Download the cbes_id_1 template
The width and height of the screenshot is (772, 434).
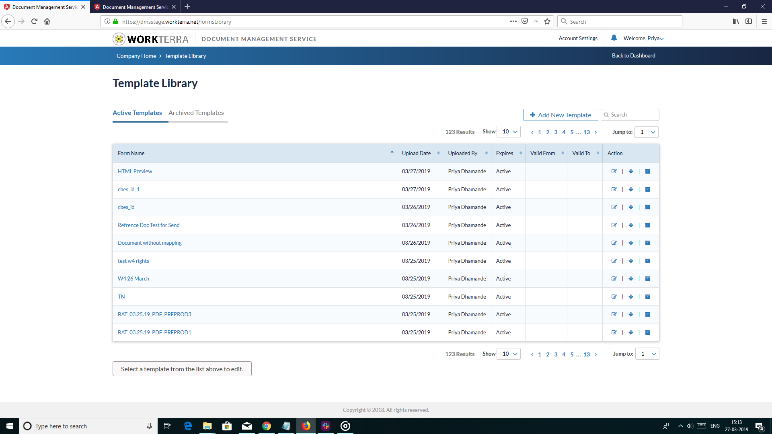pyautogui.click(x=631, y=189)
